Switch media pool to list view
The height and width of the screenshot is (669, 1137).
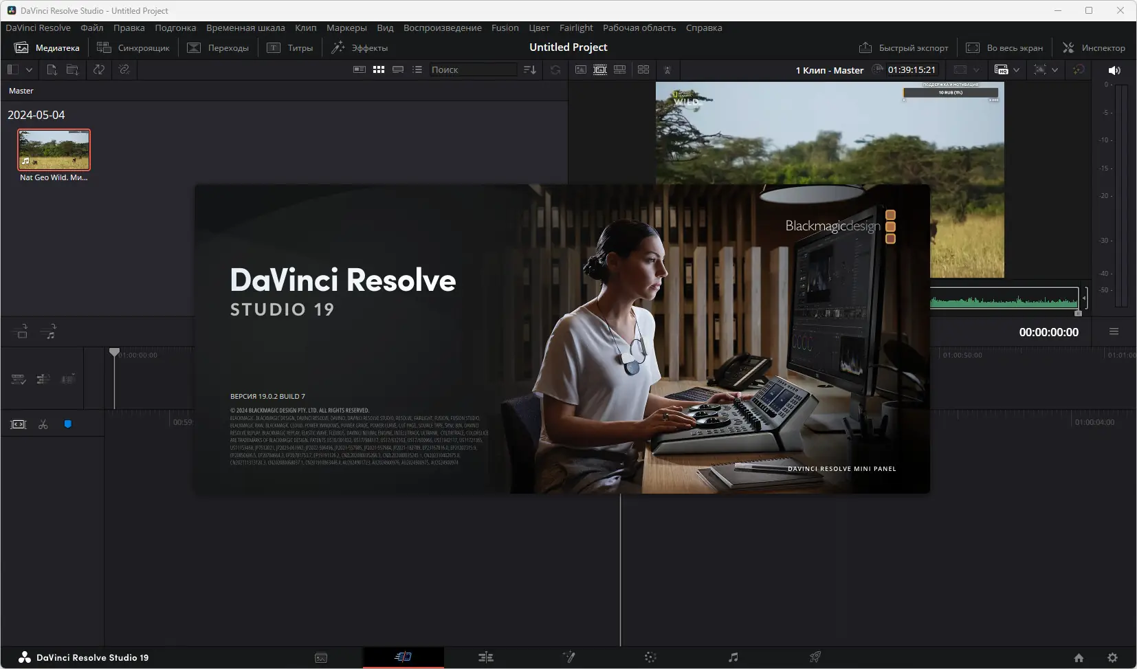click(417, 69)
